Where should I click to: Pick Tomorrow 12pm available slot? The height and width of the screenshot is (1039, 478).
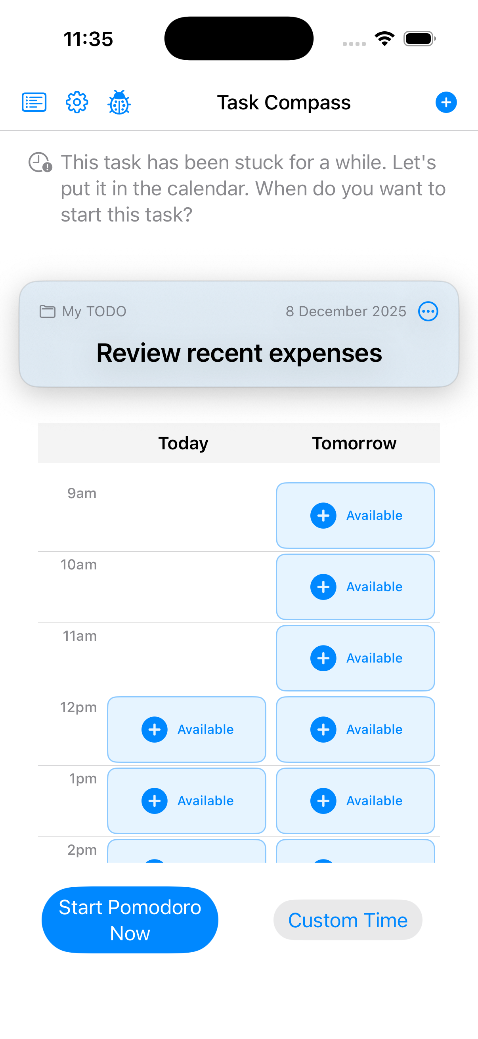[x=355, y=729]
